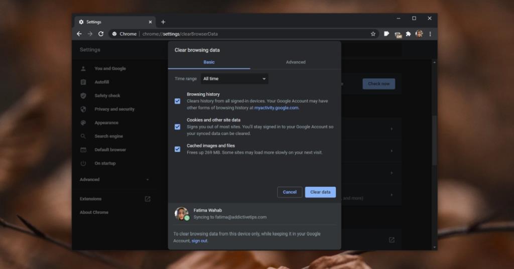The height and width of the screenshot is (269, 514).
Task: Reload the page with refresh icon
Action: point(101,34)
